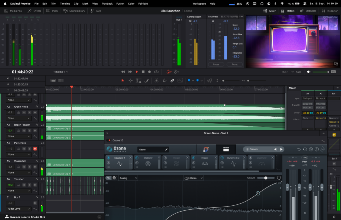Viewport: 341px width, 220px height.
Task: Toggle power for Dynamic EQ module
Action: point(222,158)
